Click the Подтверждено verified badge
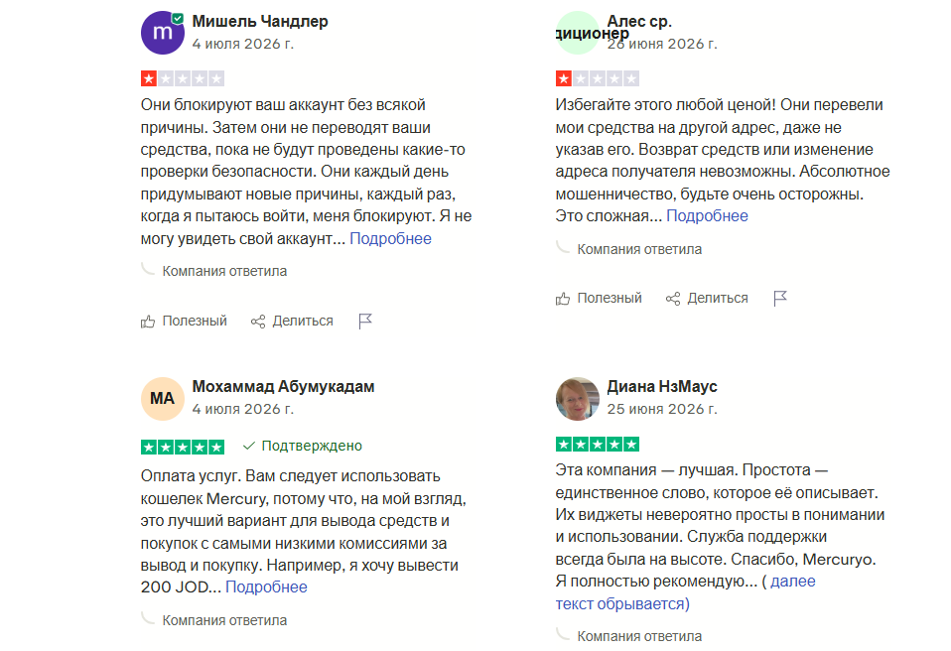The height and width of the screenshot is (651, 951). point(303,447)
